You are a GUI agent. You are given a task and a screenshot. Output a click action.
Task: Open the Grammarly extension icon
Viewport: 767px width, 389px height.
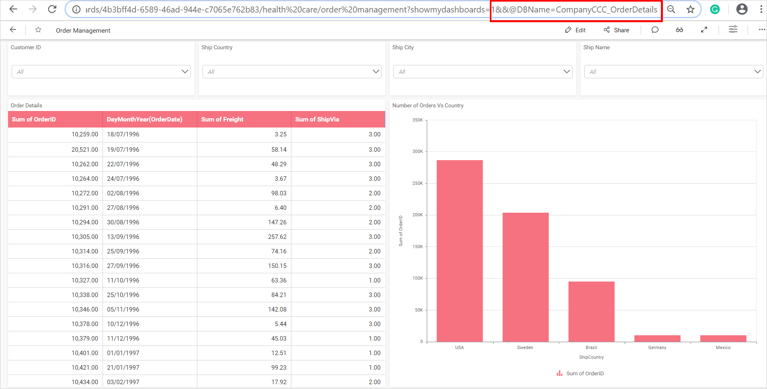click(x=715, y=9)
